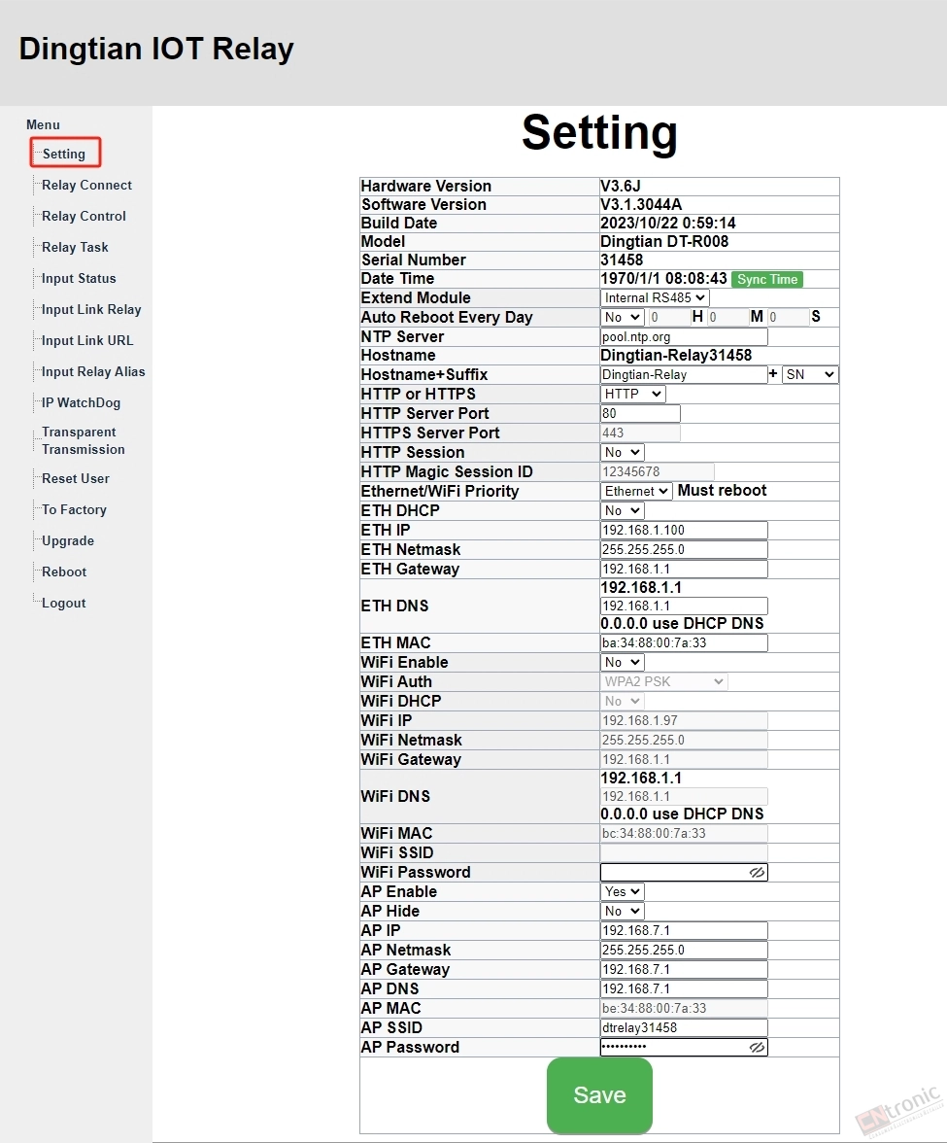
Task: Select Logout in the menu
Action: click(x=63, y=604)
